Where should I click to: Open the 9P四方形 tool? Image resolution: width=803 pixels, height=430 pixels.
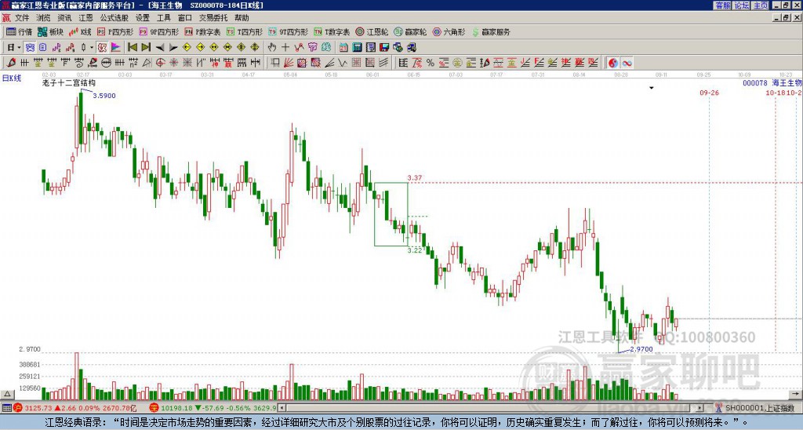coord(159,31)
